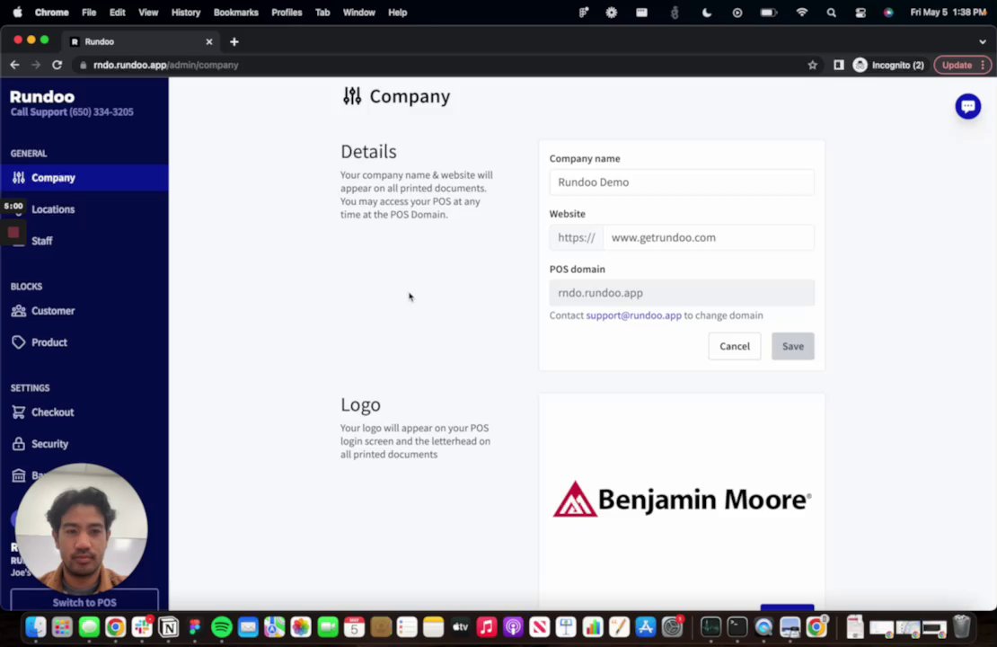Open a new browser tab
Screen dimensions: 997x647
click(234, 41)
